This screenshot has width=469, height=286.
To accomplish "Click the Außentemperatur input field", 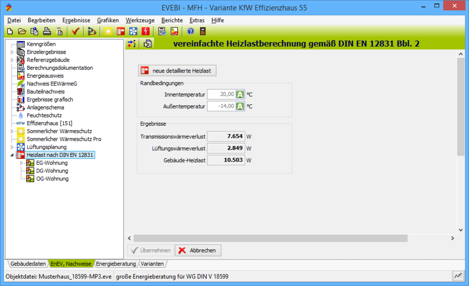I will (222, 106).
